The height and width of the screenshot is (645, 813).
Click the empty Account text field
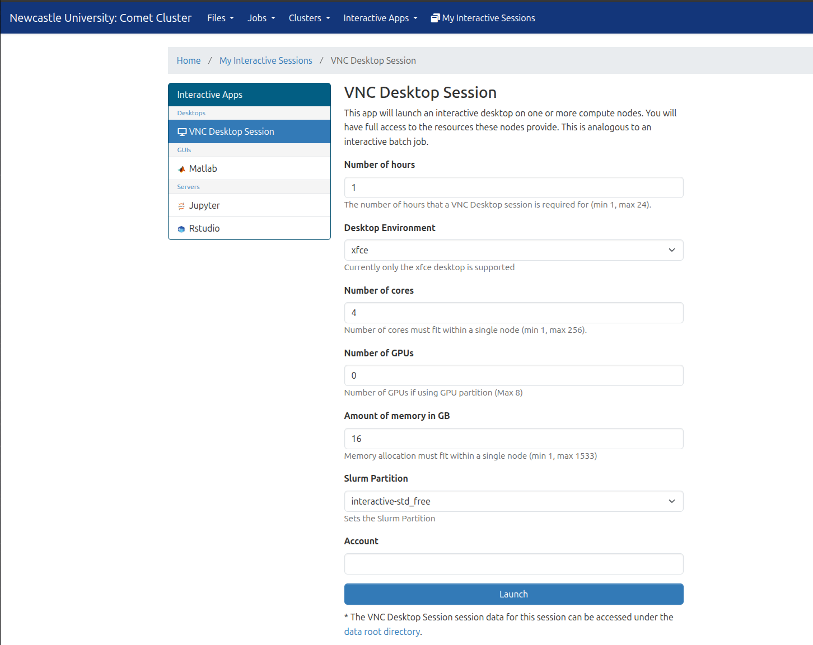click(513, 564)
